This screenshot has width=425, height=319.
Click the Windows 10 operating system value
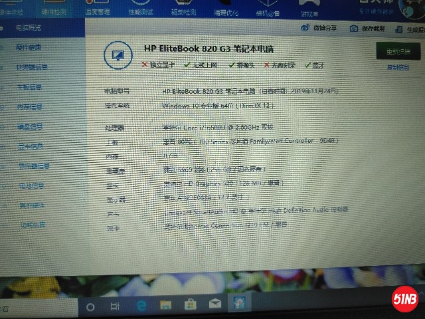click(x=218, y=106)
